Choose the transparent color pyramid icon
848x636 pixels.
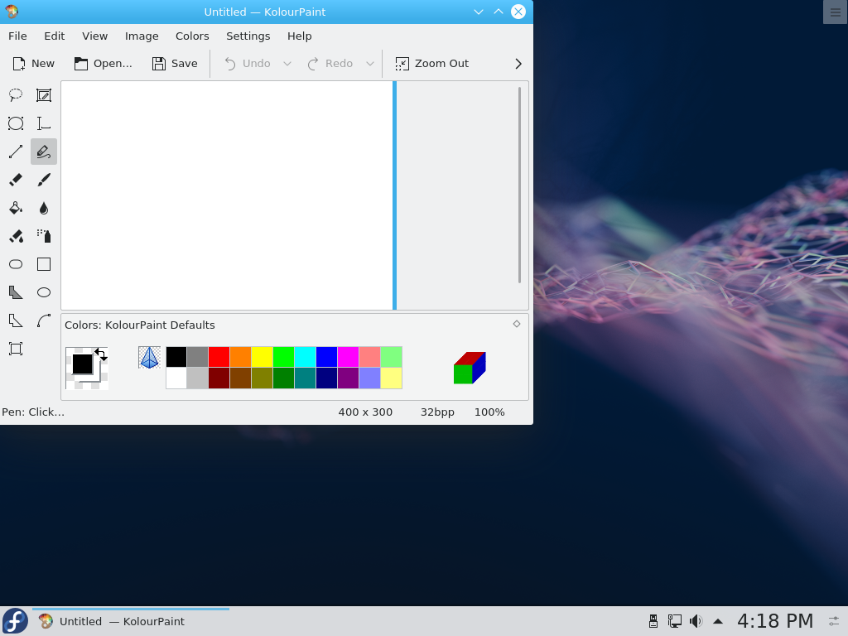(149, 358)
